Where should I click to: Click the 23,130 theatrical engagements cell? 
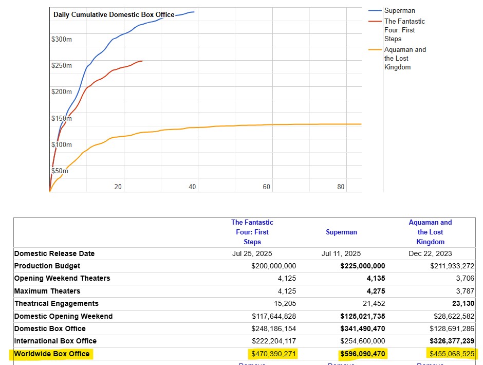[x=463, y=303]
